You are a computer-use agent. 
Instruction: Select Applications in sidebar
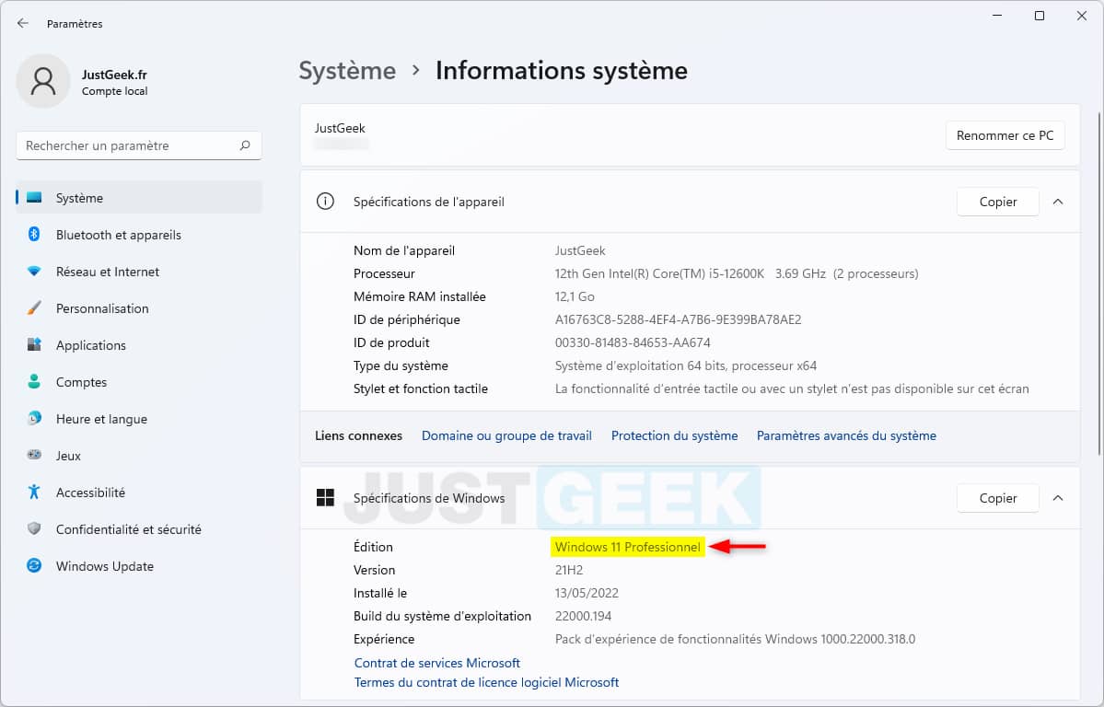point(139,345)
